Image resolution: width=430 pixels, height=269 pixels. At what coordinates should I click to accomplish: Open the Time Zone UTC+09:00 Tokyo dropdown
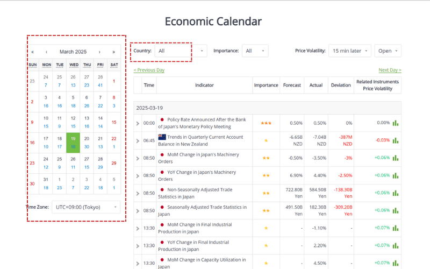(x=87, y=207)
